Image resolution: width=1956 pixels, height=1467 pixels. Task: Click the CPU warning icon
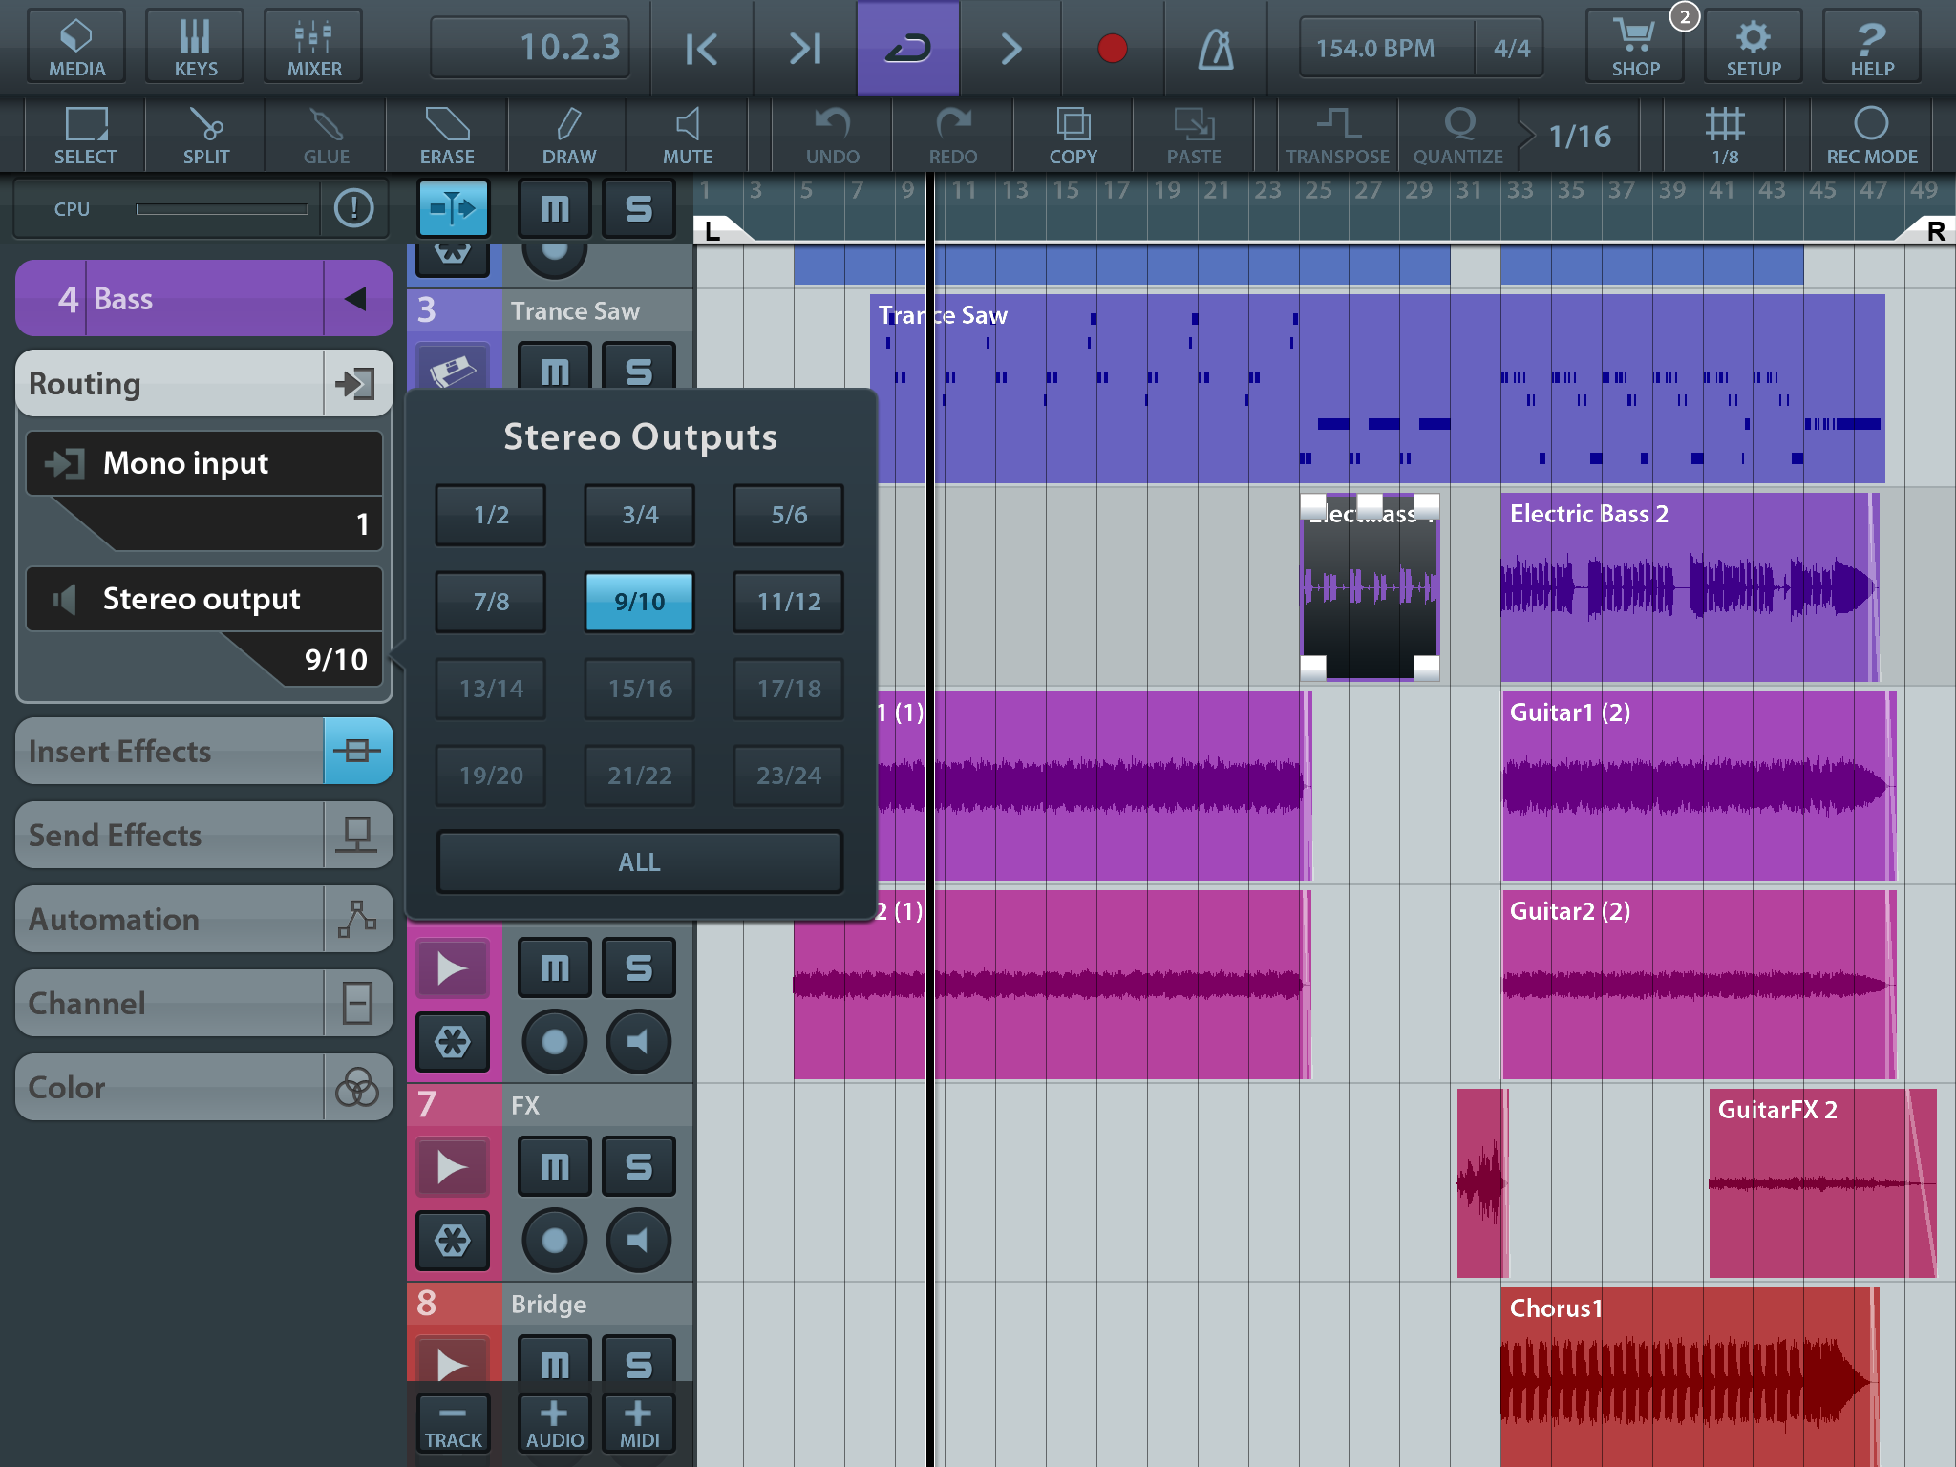point(354,208)
